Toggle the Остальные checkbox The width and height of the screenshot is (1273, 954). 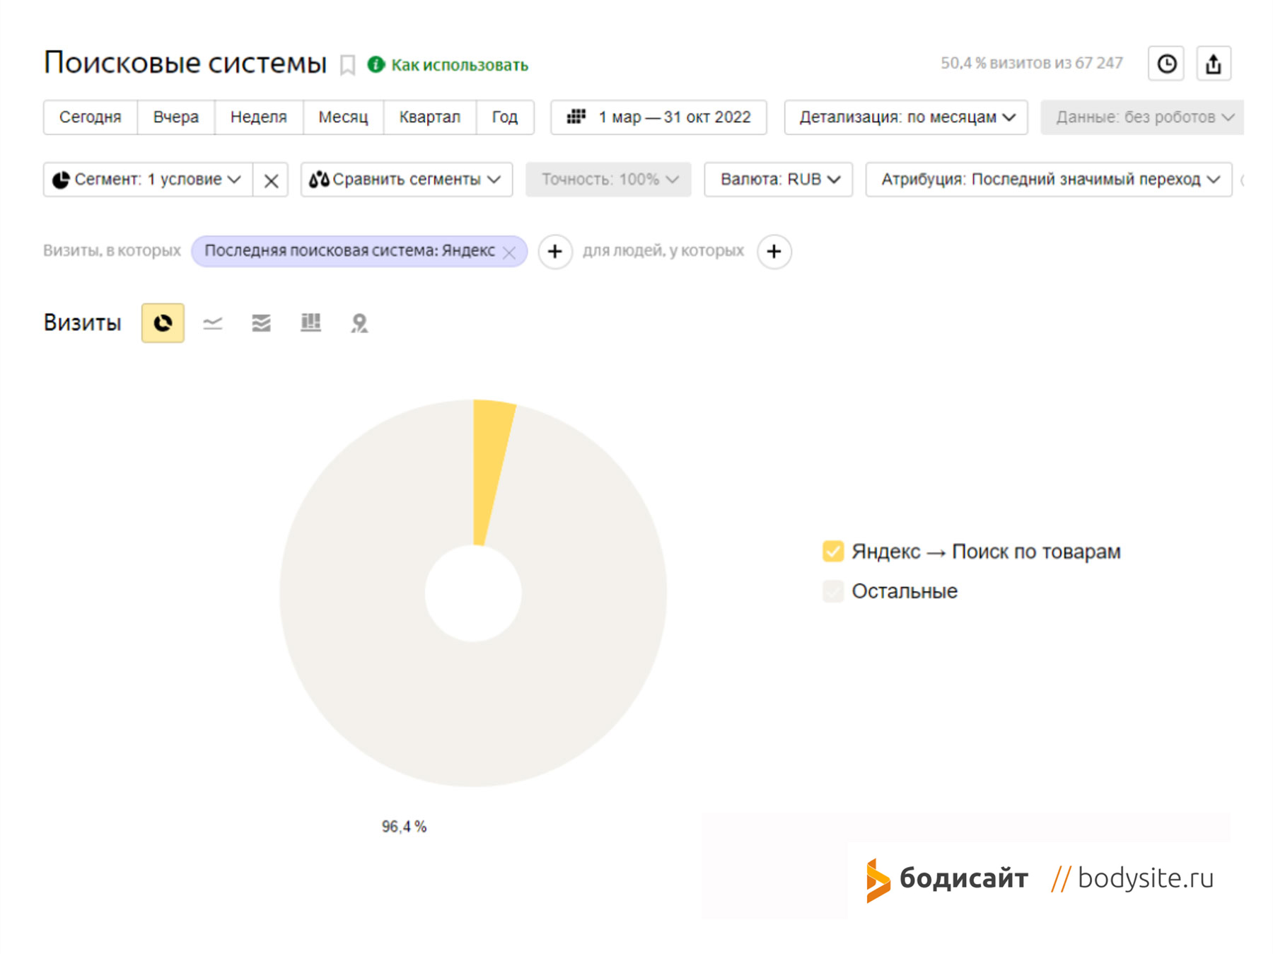click(x=833, y=591)
